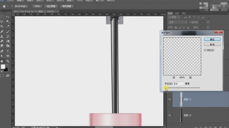This screenshot has width=229, height=128.
Task: Select the Ellipse shape tool
Action: coord(8,56)
